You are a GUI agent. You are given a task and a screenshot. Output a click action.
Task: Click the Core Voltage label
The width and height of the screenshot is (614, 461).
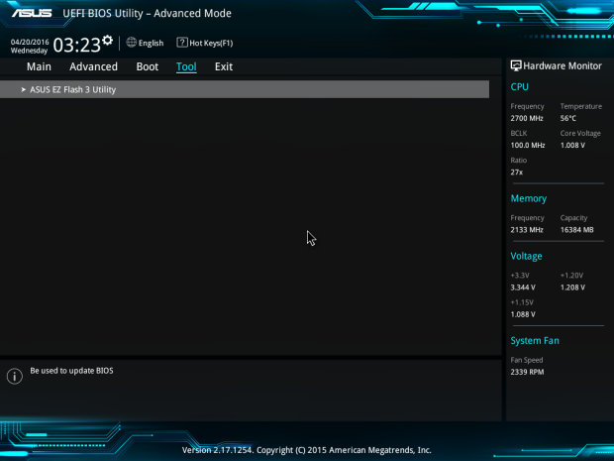pyautogui.click(x=580, y=133)
